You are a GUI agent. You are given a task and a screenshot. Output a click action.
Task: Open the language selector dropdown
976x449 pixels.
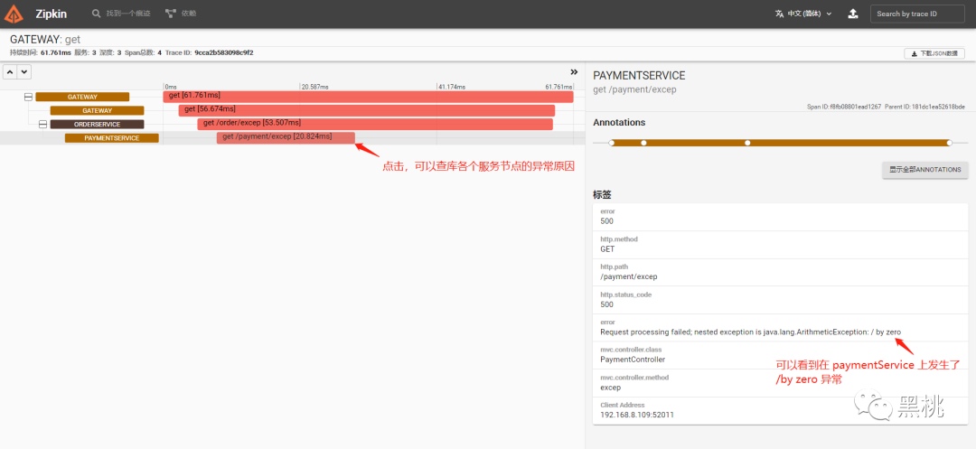tap(803, 14)
